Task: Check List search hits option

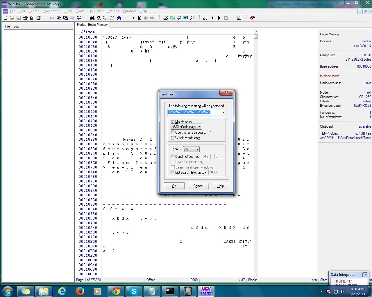Action: 173,172
